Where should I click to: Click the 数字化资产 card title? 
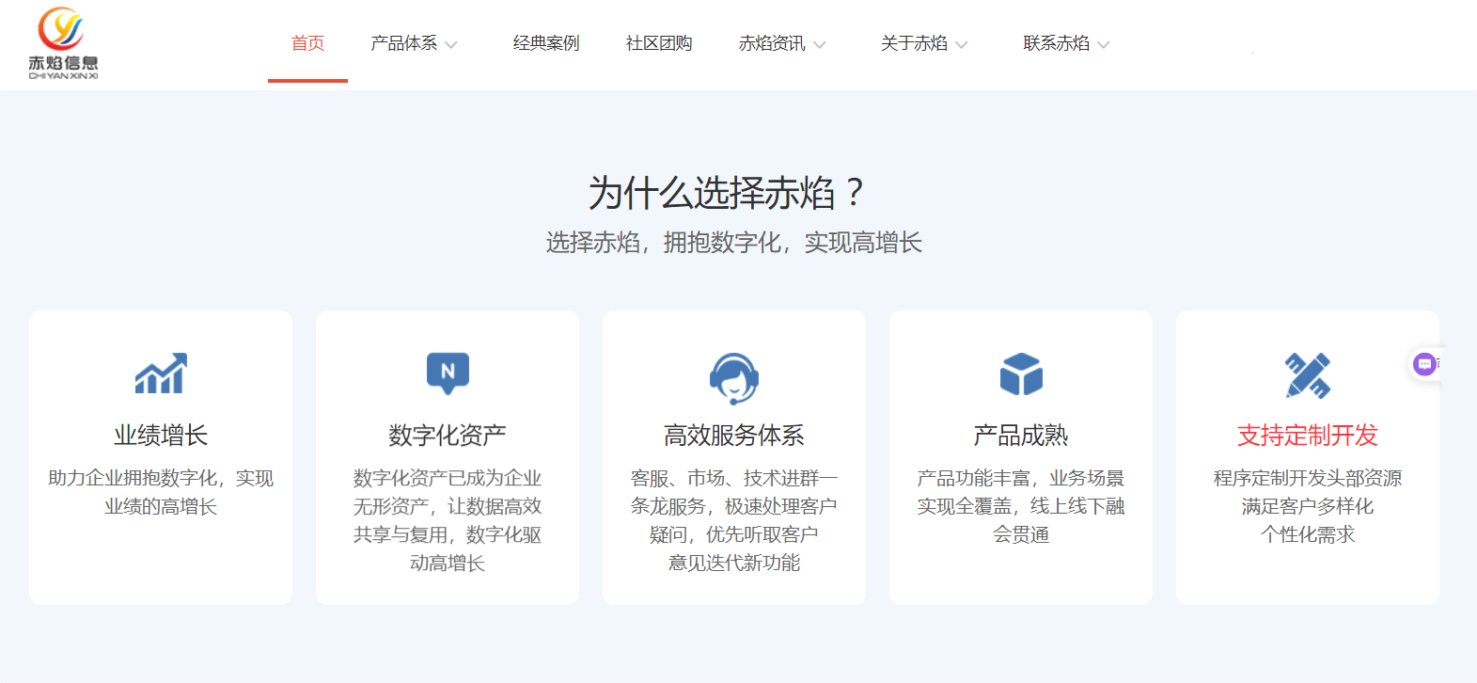448,436
